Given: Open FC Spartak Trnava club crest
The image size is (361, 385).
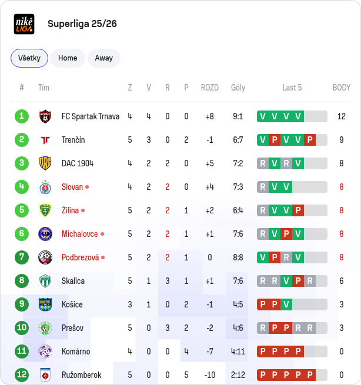Looking at the screenshot, I should click(45, 116).
